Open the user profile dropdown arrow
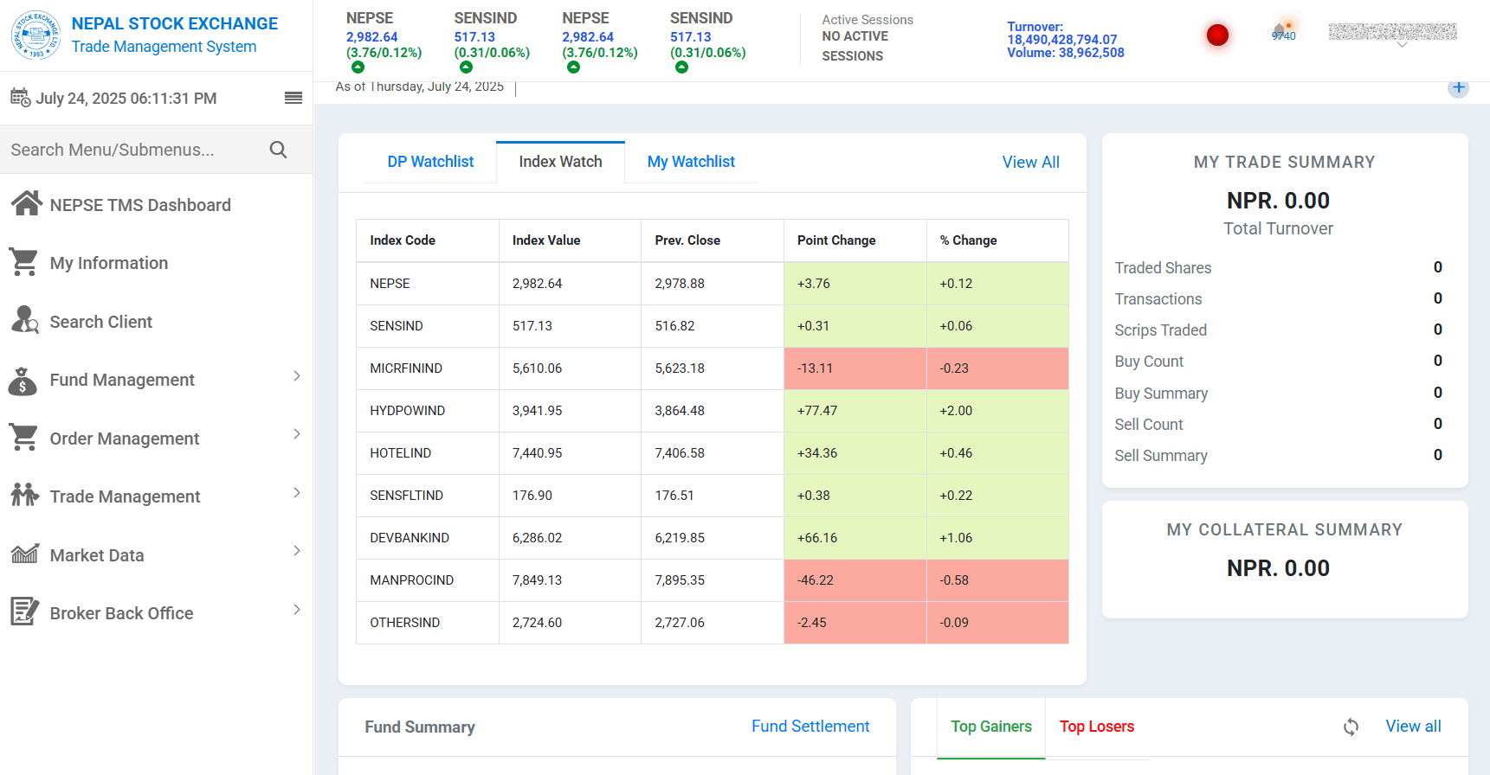 coord(1402,45)
